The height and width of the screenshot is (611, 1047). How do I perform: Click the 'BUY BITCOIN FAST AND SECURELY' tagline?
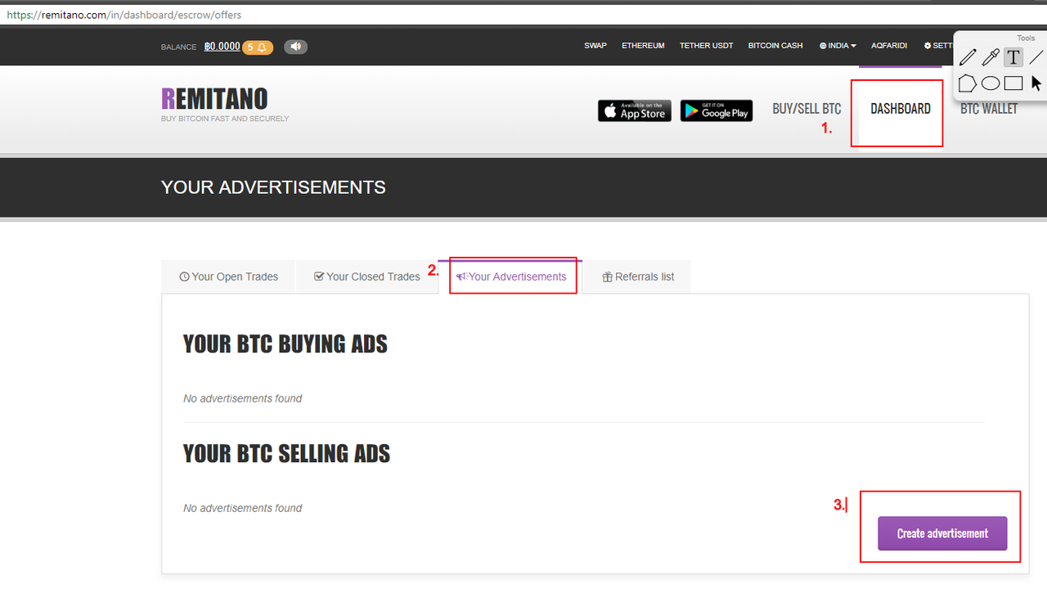coord(225,119)
